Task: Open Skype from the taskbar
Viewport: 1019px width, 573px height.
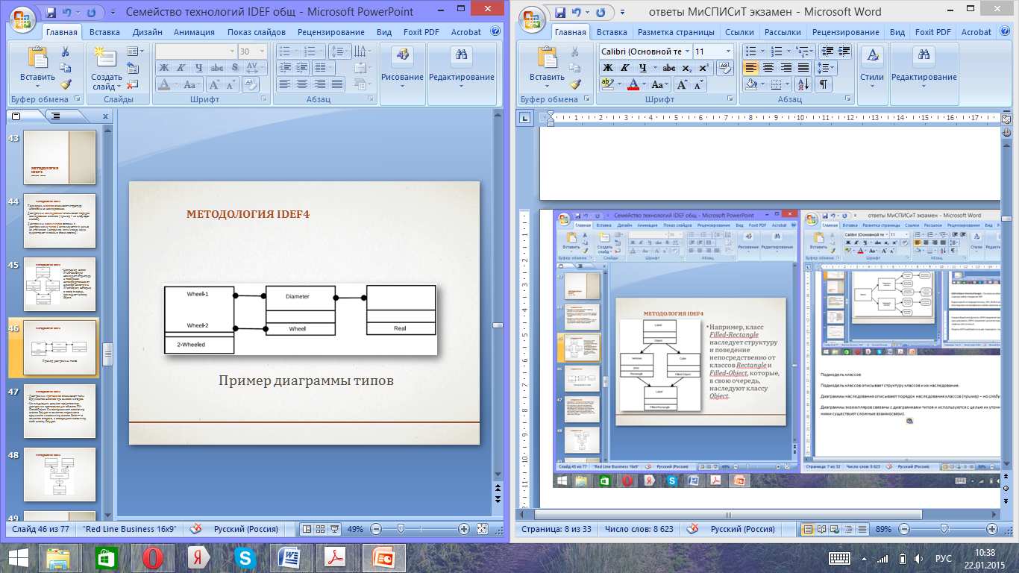Action: [x=244, y=558]
